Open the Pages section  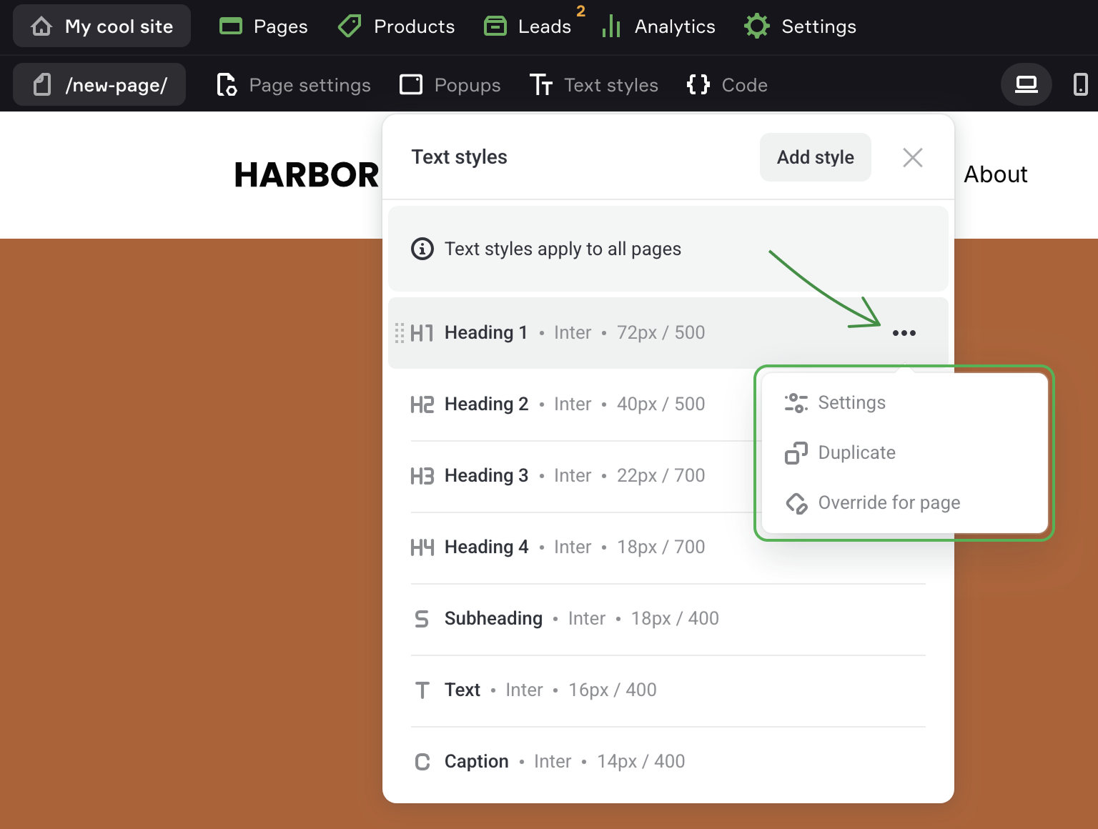coord(263,26)
